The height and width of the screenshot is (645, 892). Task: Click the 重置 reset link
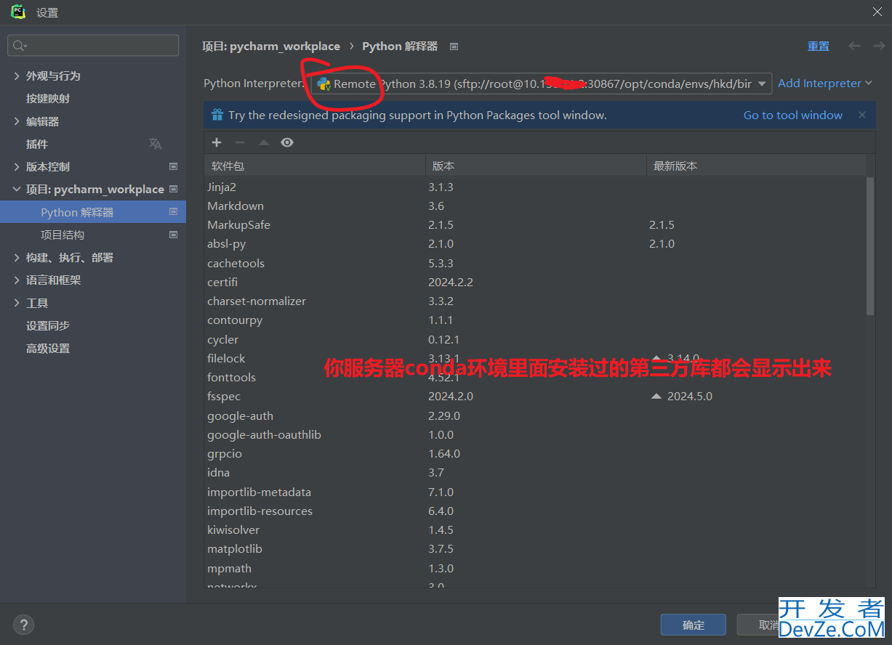click(819, 46)
